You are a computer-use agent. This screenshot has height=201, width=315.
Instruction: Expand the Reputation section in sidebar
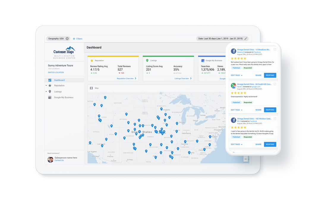point(46,86)
